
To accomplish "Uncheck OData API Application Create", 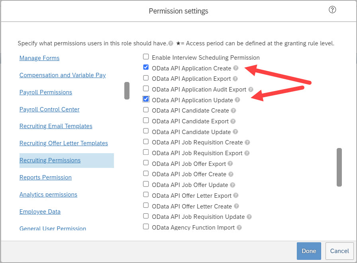I will 146,67.
